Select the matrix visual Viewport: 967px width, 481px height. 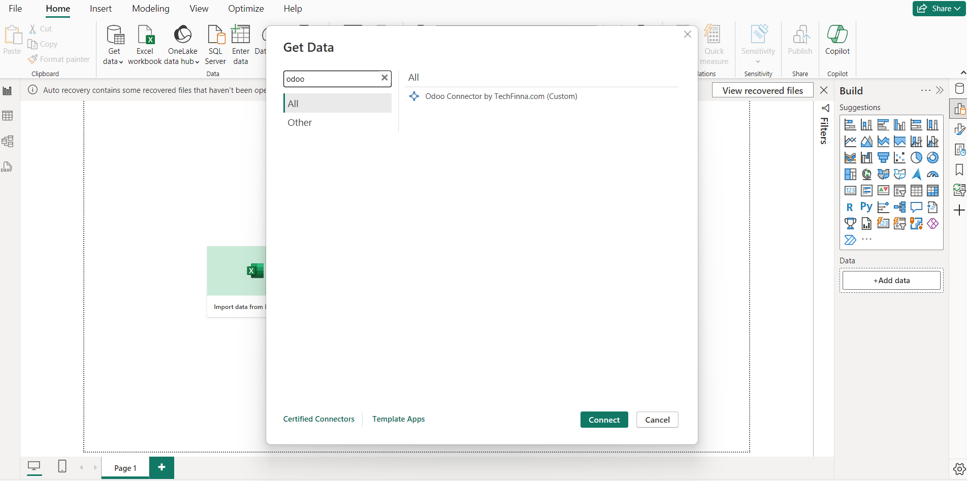[933, 191]
